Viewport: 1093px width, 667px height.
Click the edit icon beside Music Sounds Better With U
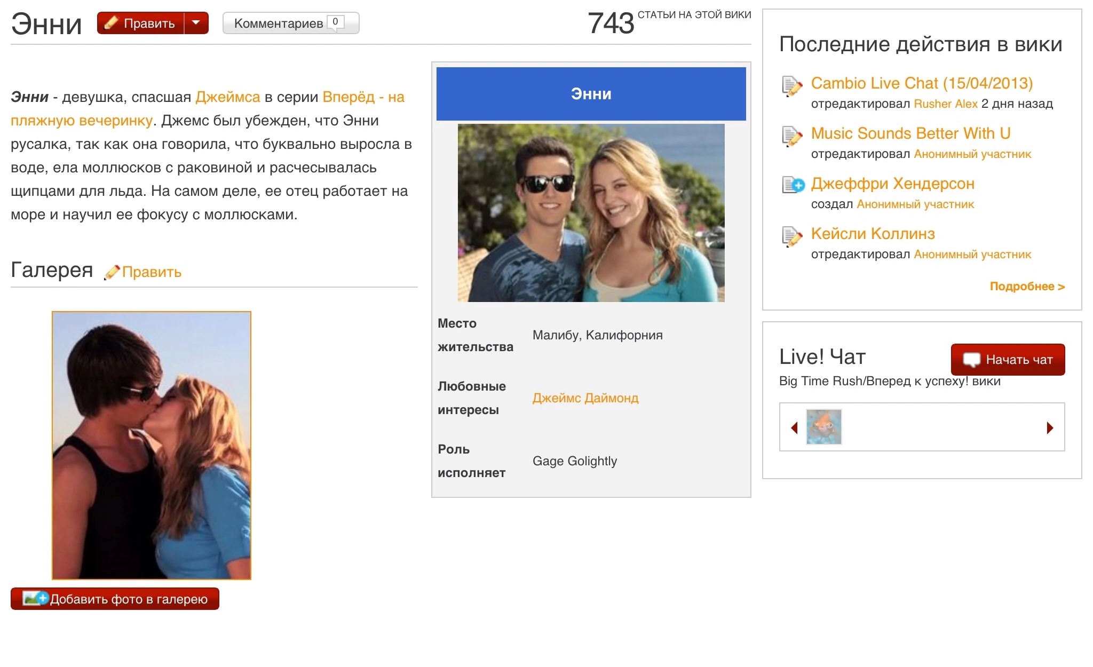click(792, 137)
